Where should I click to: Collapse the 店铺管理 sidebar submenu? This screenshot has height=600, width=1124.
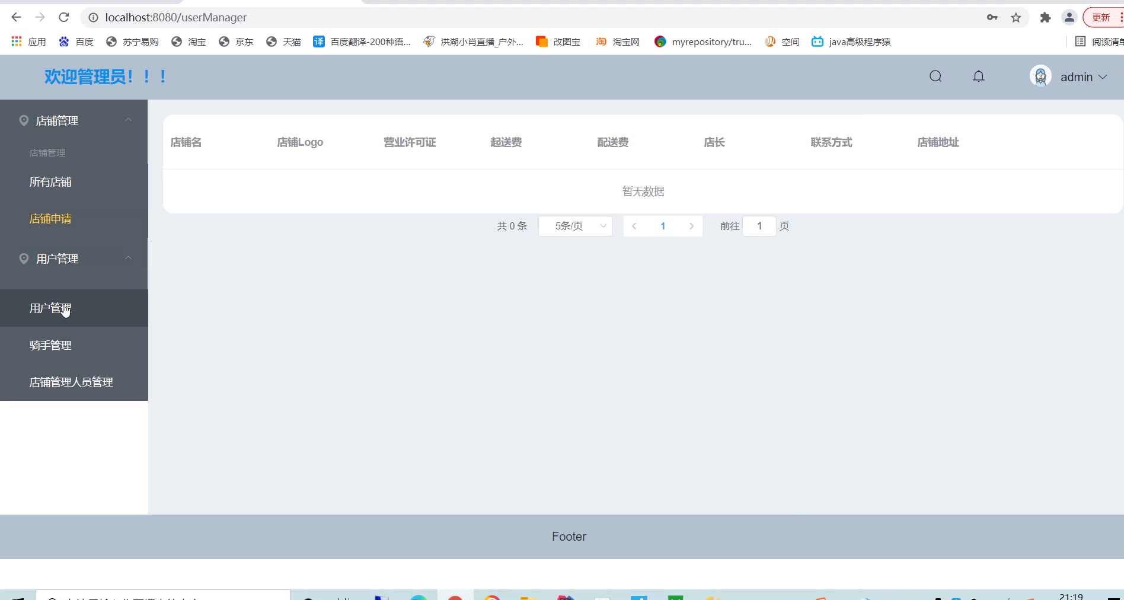tap(74, 120)
